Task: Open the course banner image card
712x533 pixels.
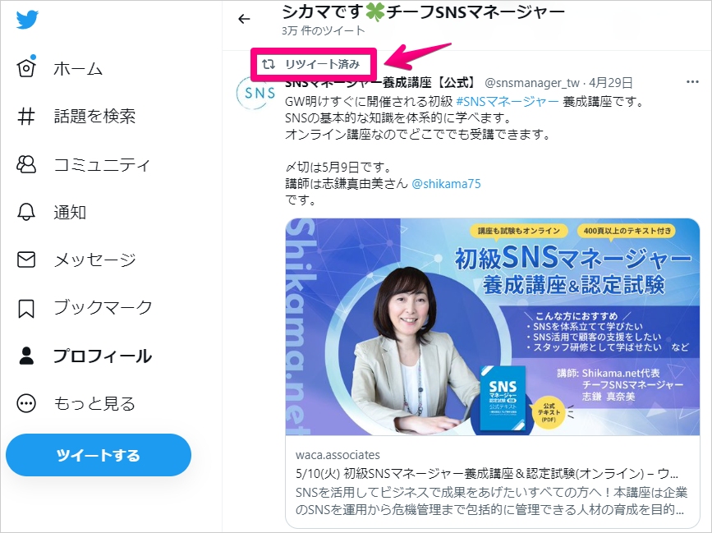Action: pos(493,327)
